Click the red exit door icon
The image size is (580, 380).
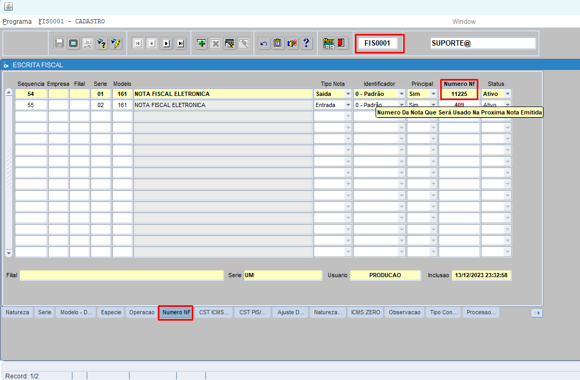coord(342,43)
